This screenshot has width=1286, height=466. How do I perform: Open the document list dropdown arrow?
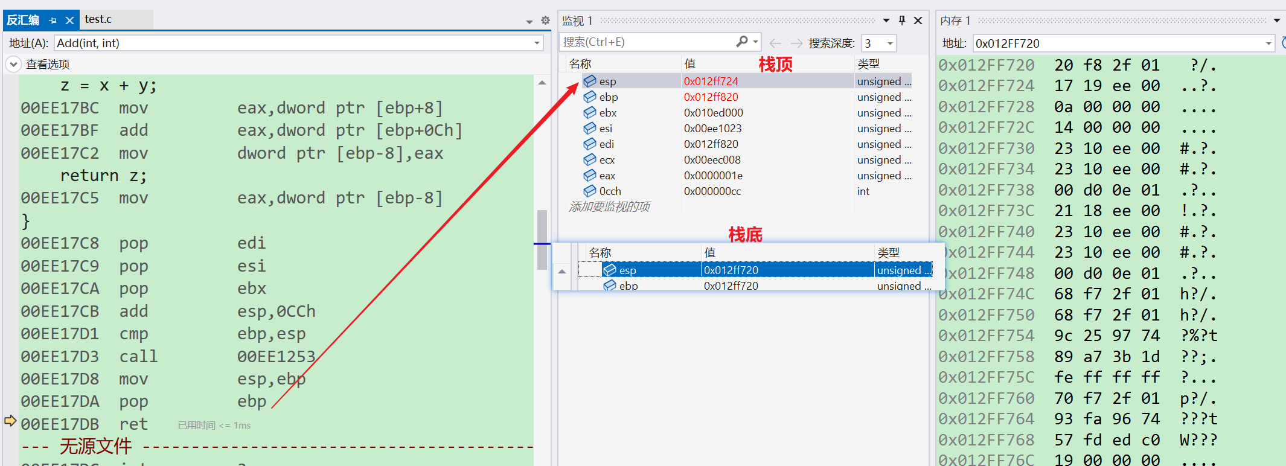pos(529,22)
